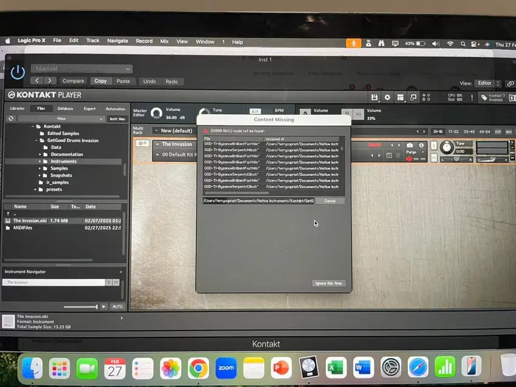Click the Kontakt 7 Available tag icon
The width and height of the screenshot is (516, 387).
[484, 98]
